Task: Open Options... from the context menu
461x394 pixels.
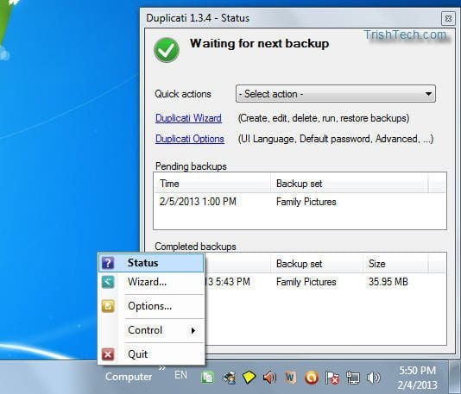Action: [x=151, y=306]
